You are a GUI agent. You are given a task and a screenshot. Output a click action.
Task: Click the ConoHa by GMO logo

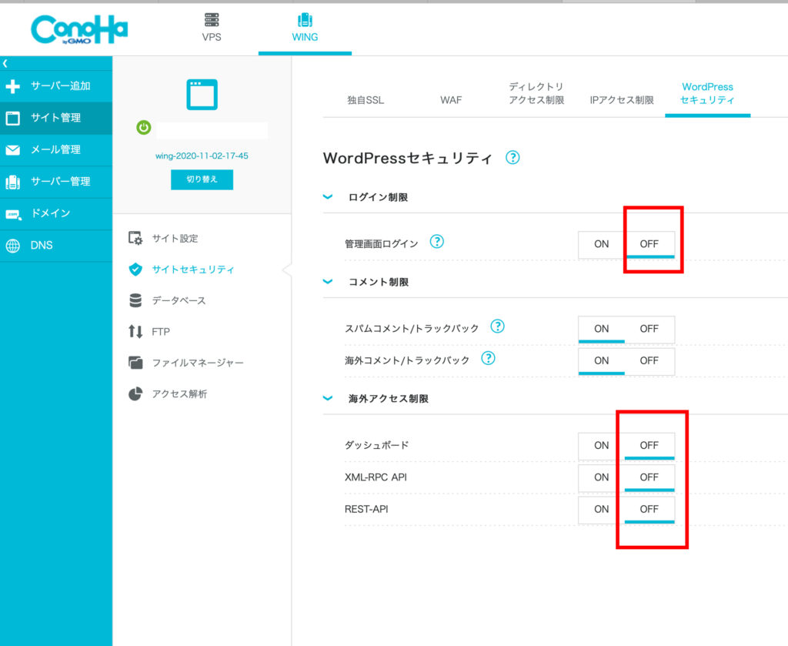coord(79,29)
